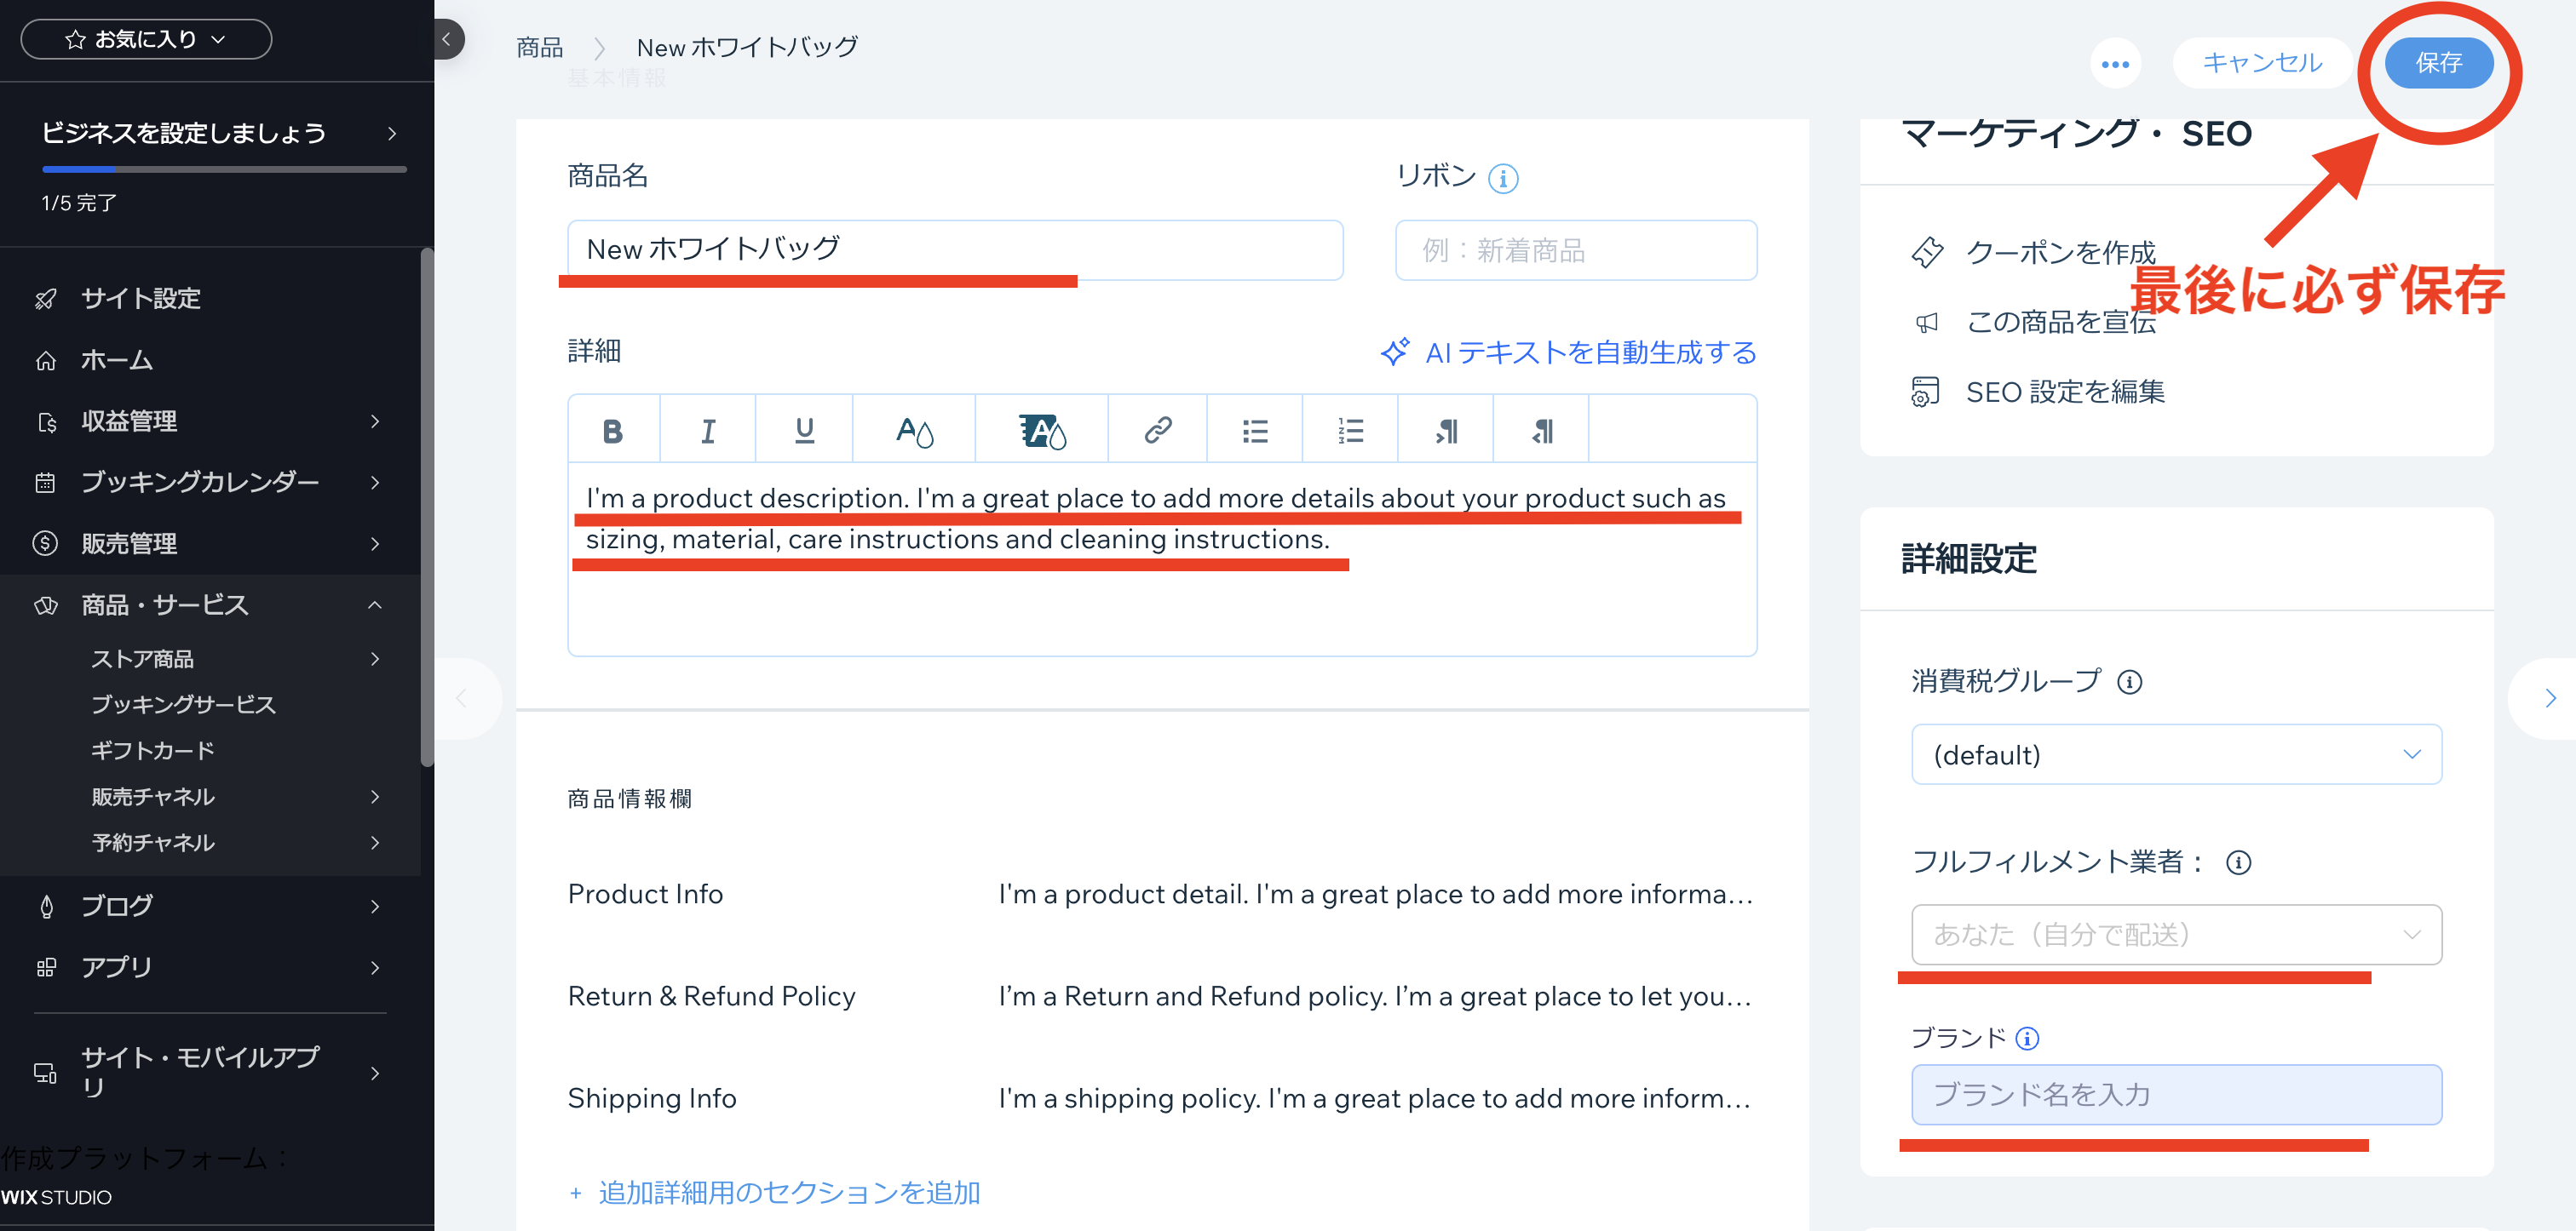Viewport: 2576px width, 1231px height.
Task: Open サイト・モバイルアプリ sidebar menu
Action: tap(210, 1074)
